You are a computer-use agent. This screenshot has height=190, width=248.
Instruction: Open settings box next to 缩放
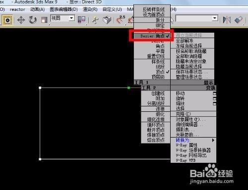pyautogui.click(x=214, y=104)
